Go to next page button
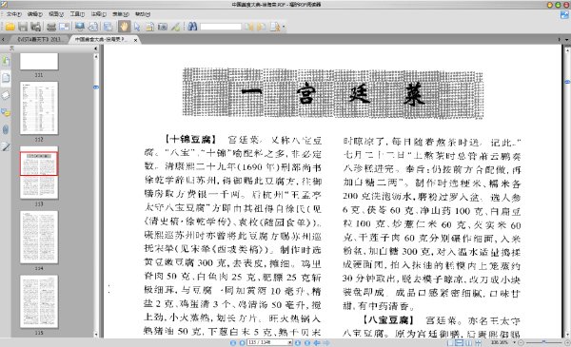This screenshot has height=347, width=571. pyautogui.click(x=298, y=342)
